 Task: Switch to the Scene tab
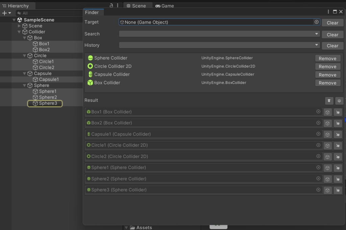pos(136,6)
